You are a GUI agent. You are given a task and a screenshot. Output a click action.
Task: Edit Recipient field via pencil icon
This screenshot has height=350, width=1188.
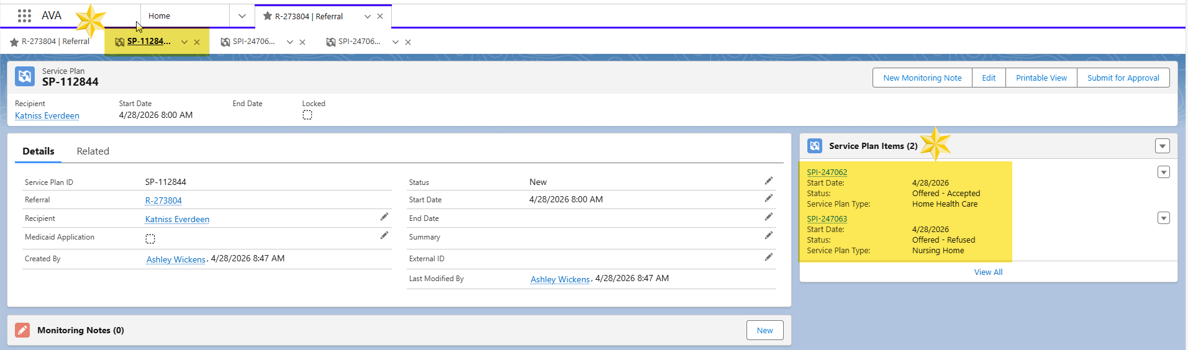384,217
